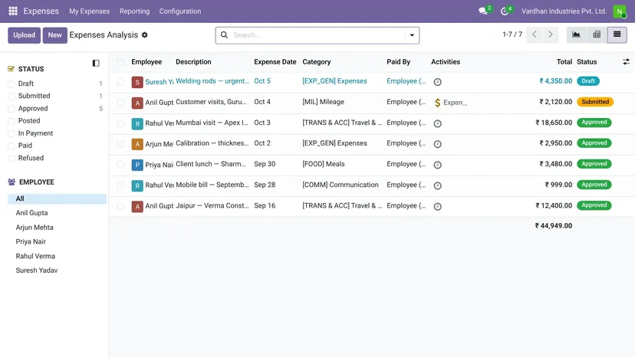The width and height of the screenshot is (635, 357).
Task: Open the settings gear beside Expenses Analysis
Action: (145, 35)
